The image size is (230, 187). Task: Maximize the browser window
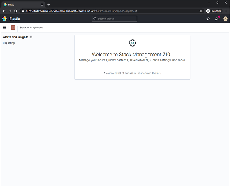click(x=217, y=3)
